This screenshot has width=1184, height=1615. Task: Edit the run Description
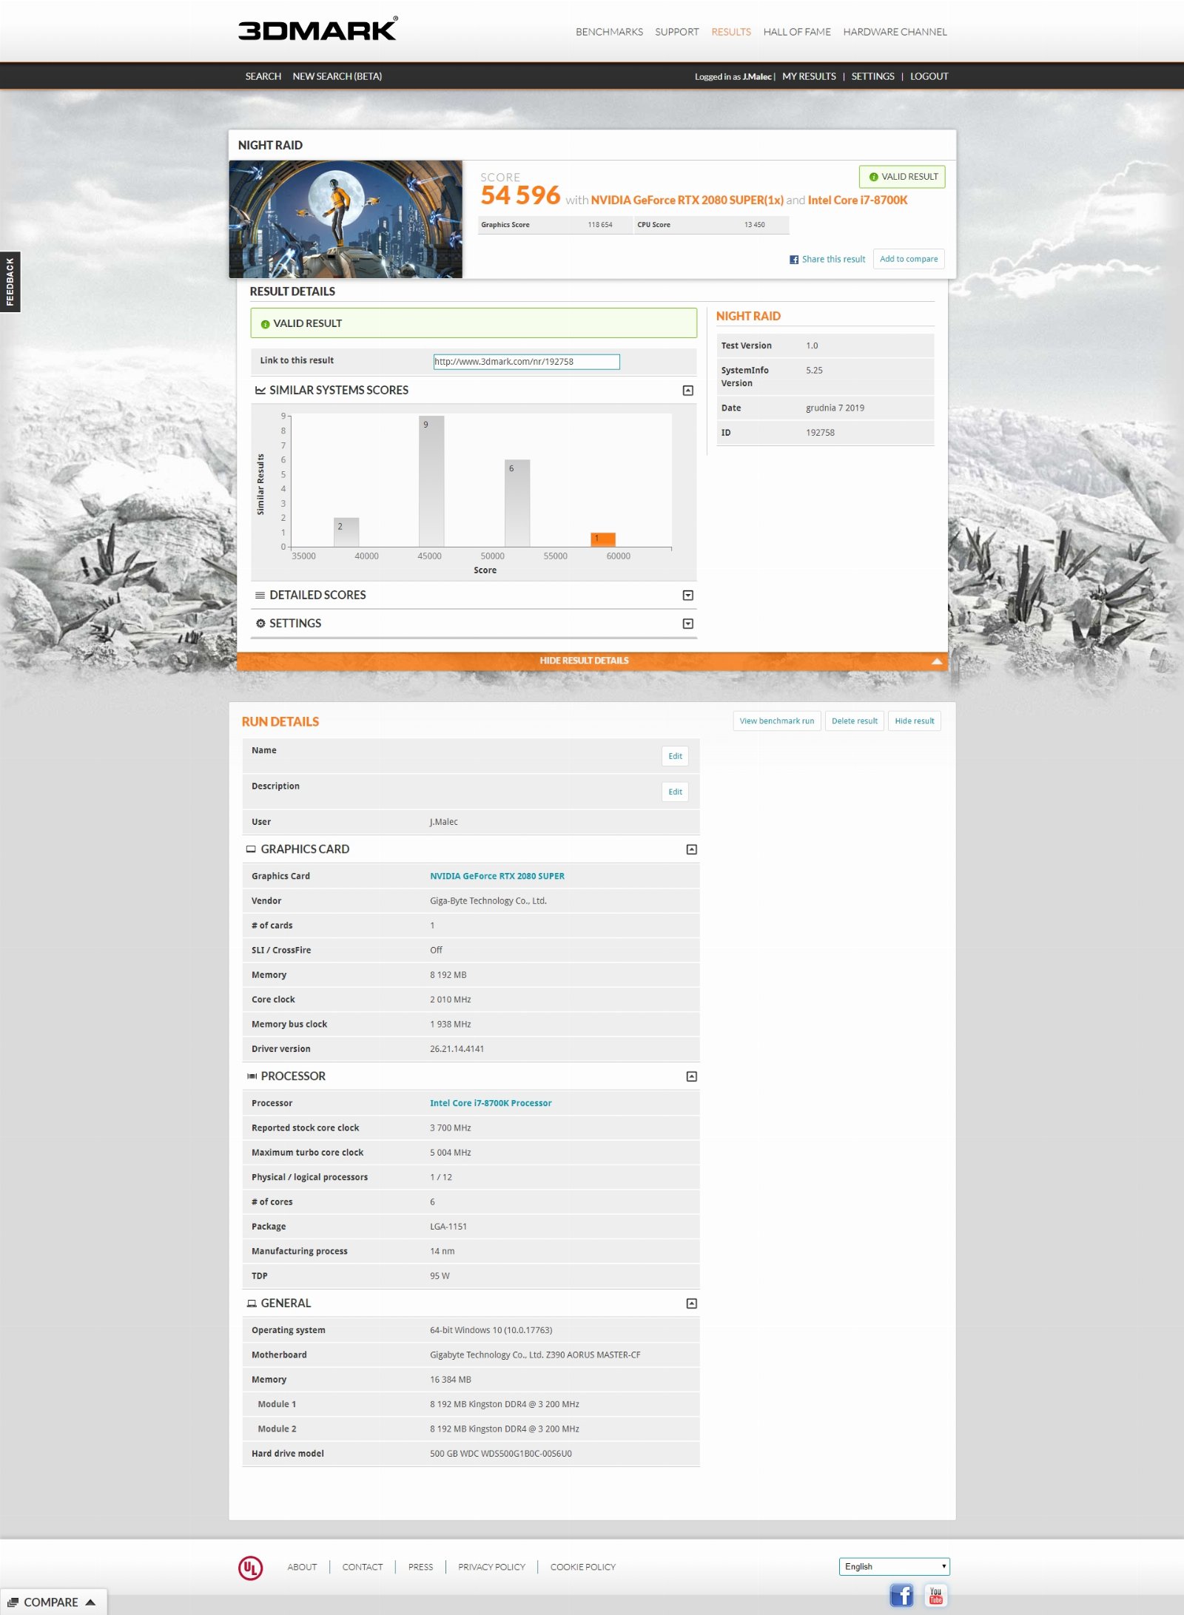(675, 792)
